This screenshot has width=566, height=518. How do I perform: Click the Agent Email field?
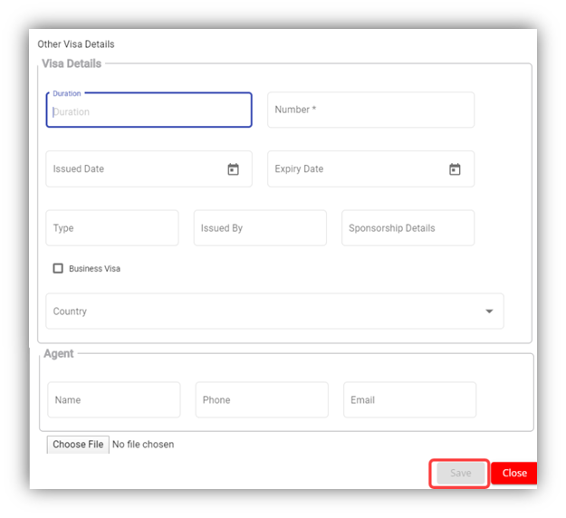pos(409,399)
